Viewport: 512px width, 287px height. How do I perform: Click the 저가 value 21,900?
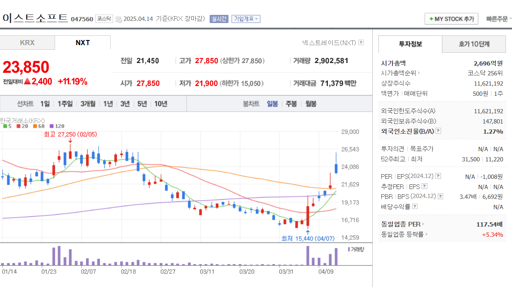(x=206, y=83)
